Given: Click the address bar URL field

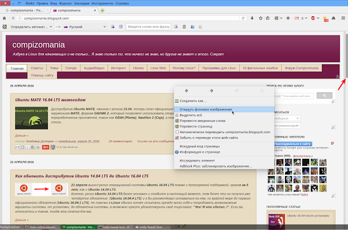Looking at the screenshot, I should (131, 18).
